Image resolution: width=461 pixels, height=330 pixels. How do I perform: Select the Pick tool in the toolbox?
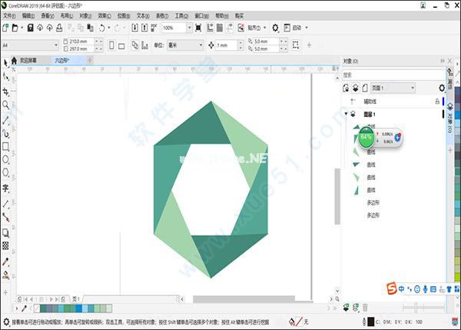6,77
